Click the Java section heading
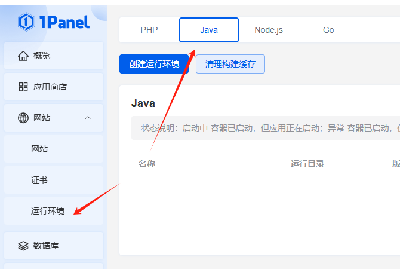 click(143, 103)
